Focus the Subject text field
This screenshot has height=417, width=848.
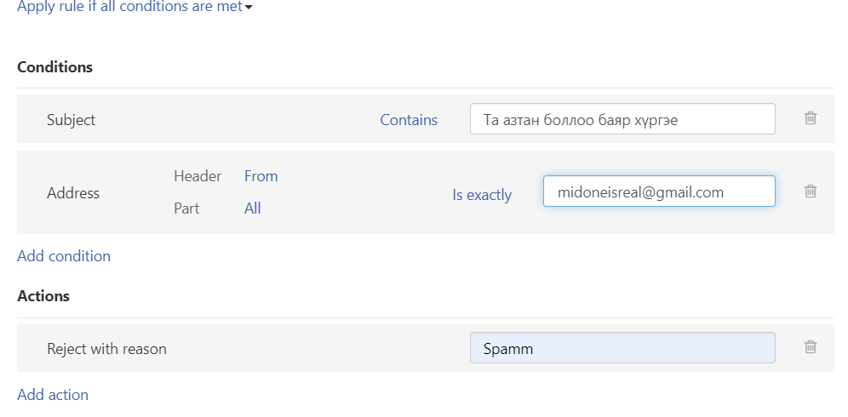(x=622, y=119)
